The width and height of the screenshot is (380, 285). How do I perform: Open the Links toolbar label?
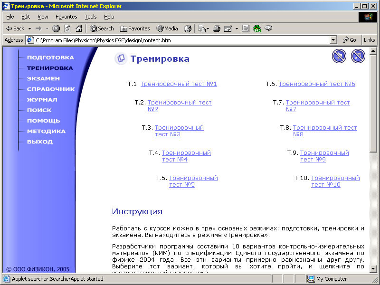pos(370,40)
